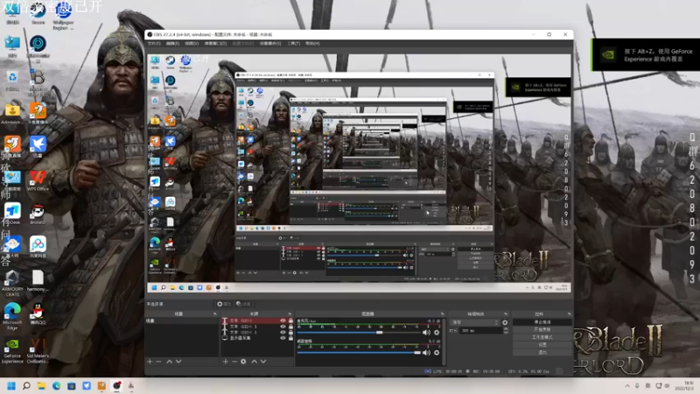Mute the 桌面音频 desktop audio channel

click(427, 353)
